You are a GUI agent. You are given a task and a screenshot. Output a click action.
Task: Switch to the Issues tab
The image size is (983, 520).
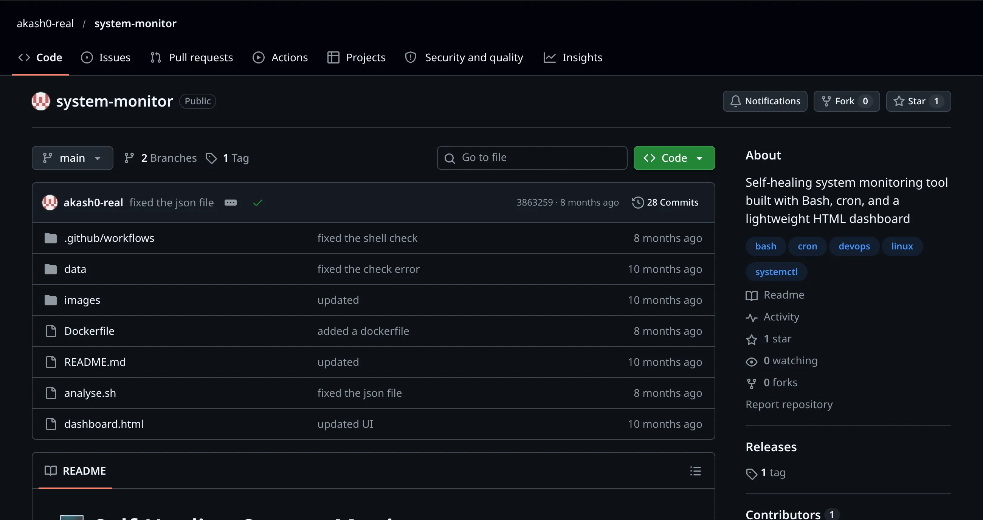(106, 57)
